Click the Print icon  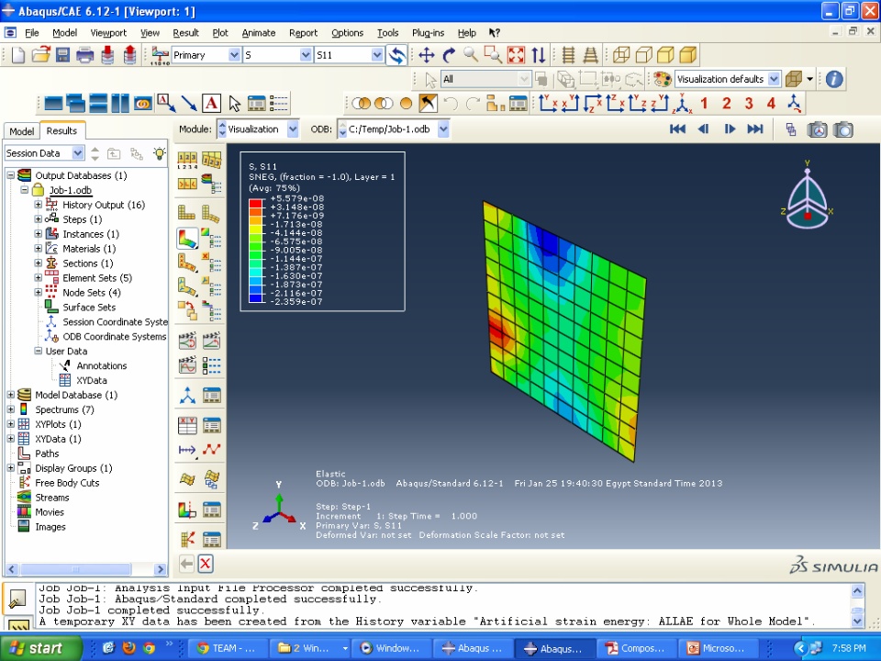[x=84, y=55]
